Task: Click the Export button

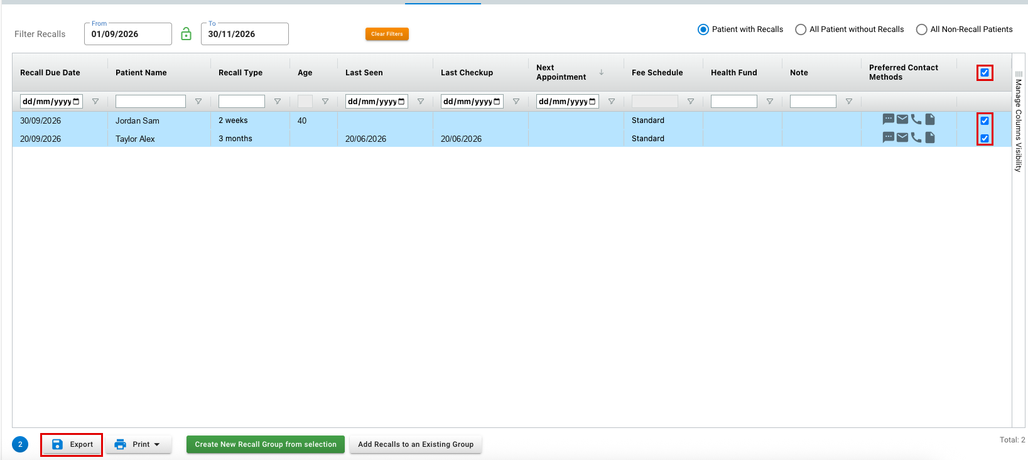Action: tap(72, 444)
